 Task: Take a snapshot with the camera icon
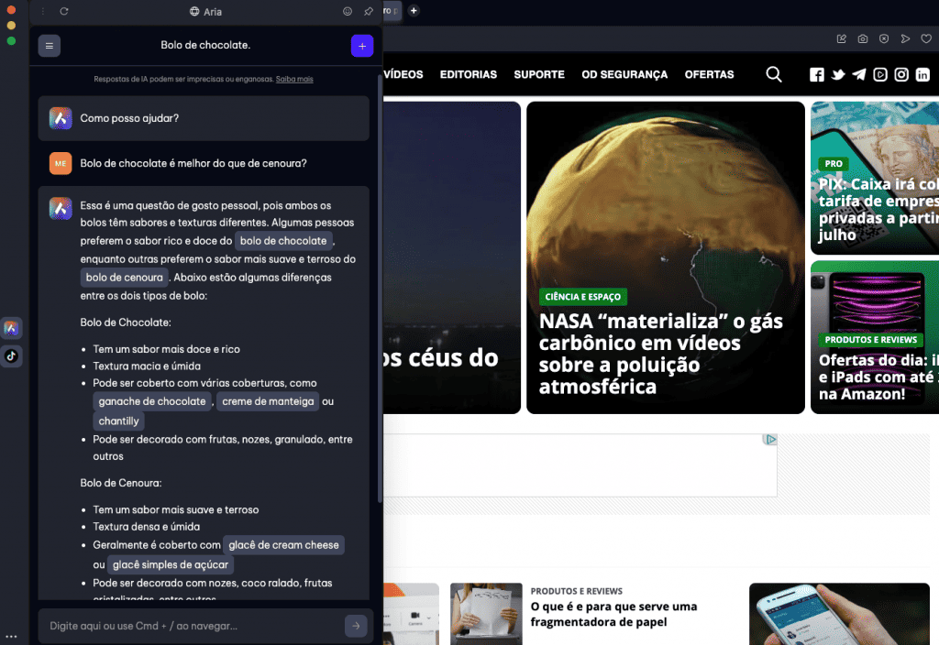tap(862, 38)
